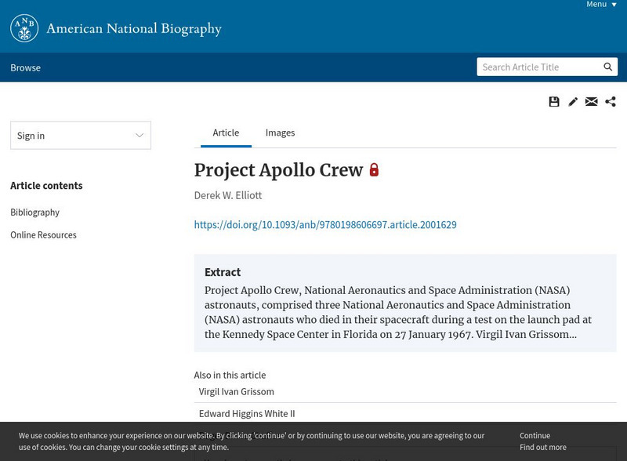Click Continue on cookie banner
The height and width of the screenshot is (461, 627).
tap(535, 436)
